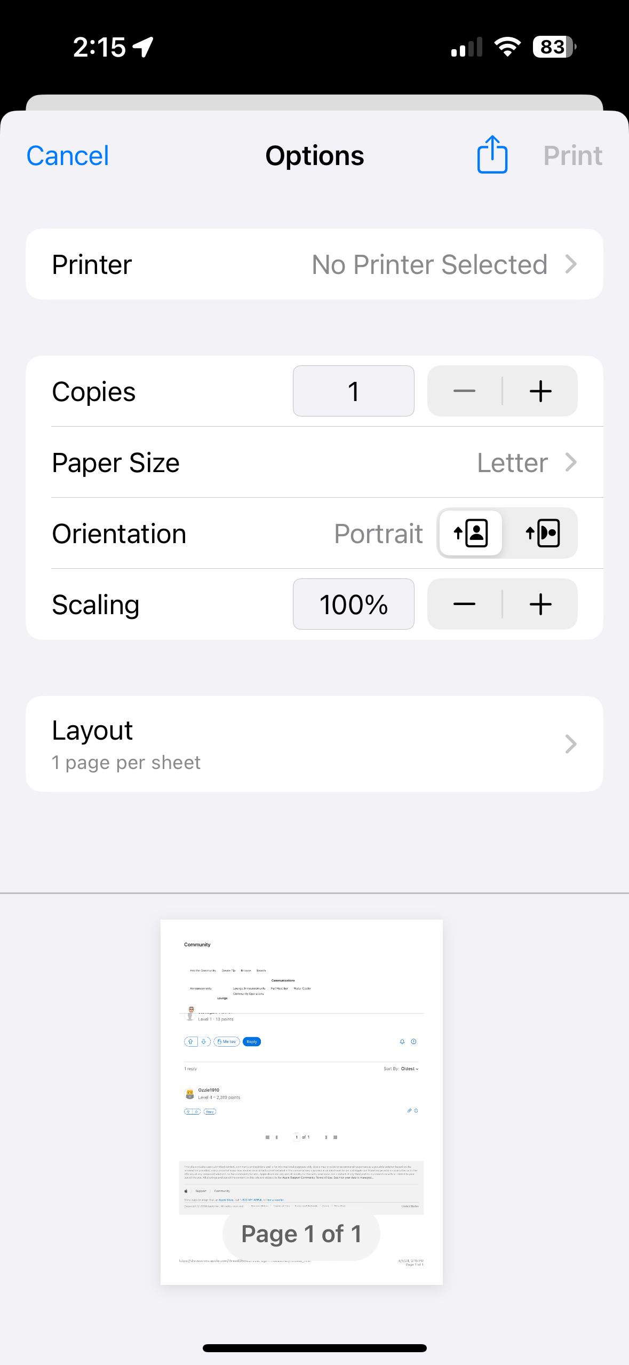Viewport: 629px width, 1365px height.
Task: Select portrait orientation icon
Action: point(471,533)
